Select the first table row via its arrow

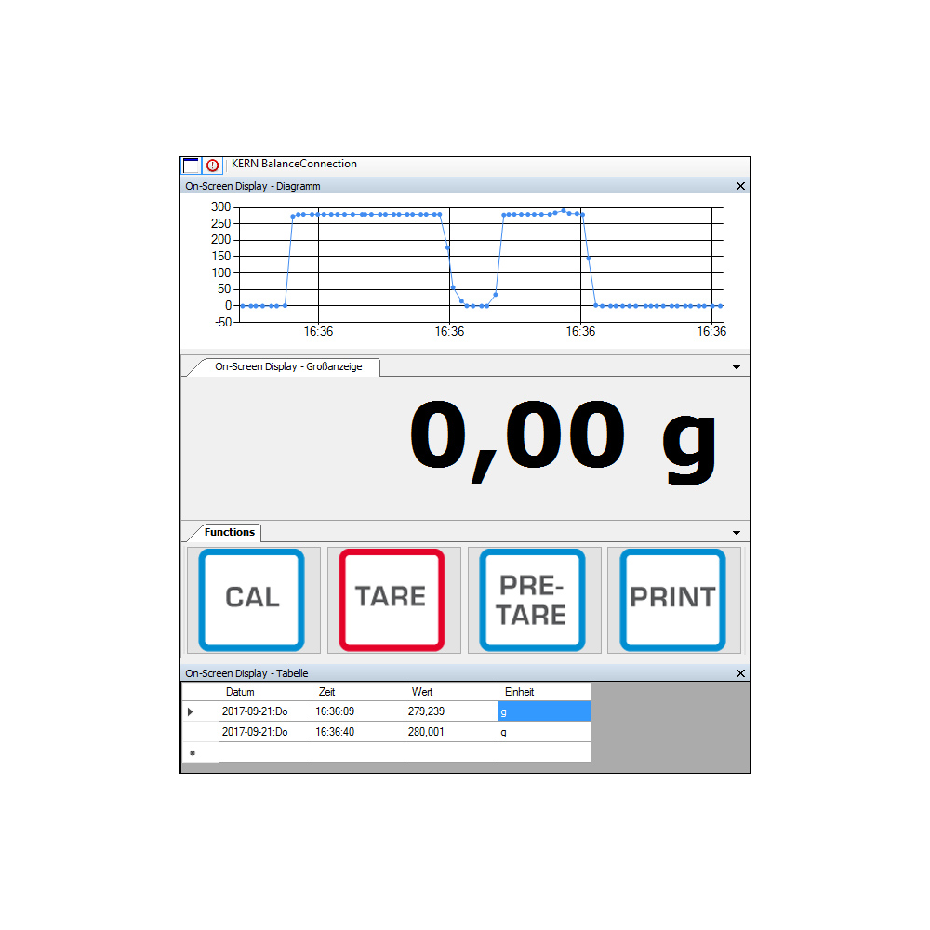tap(192, 711)
